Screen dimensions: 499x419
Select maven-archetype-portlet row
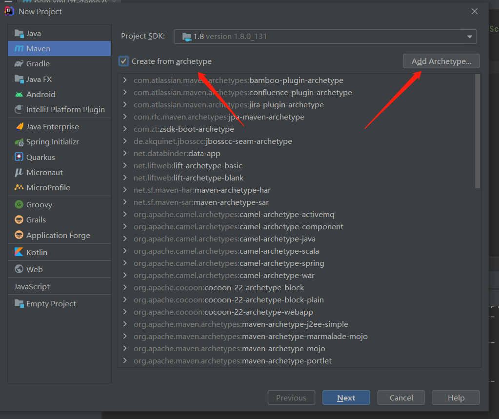[x=296, y=361]
